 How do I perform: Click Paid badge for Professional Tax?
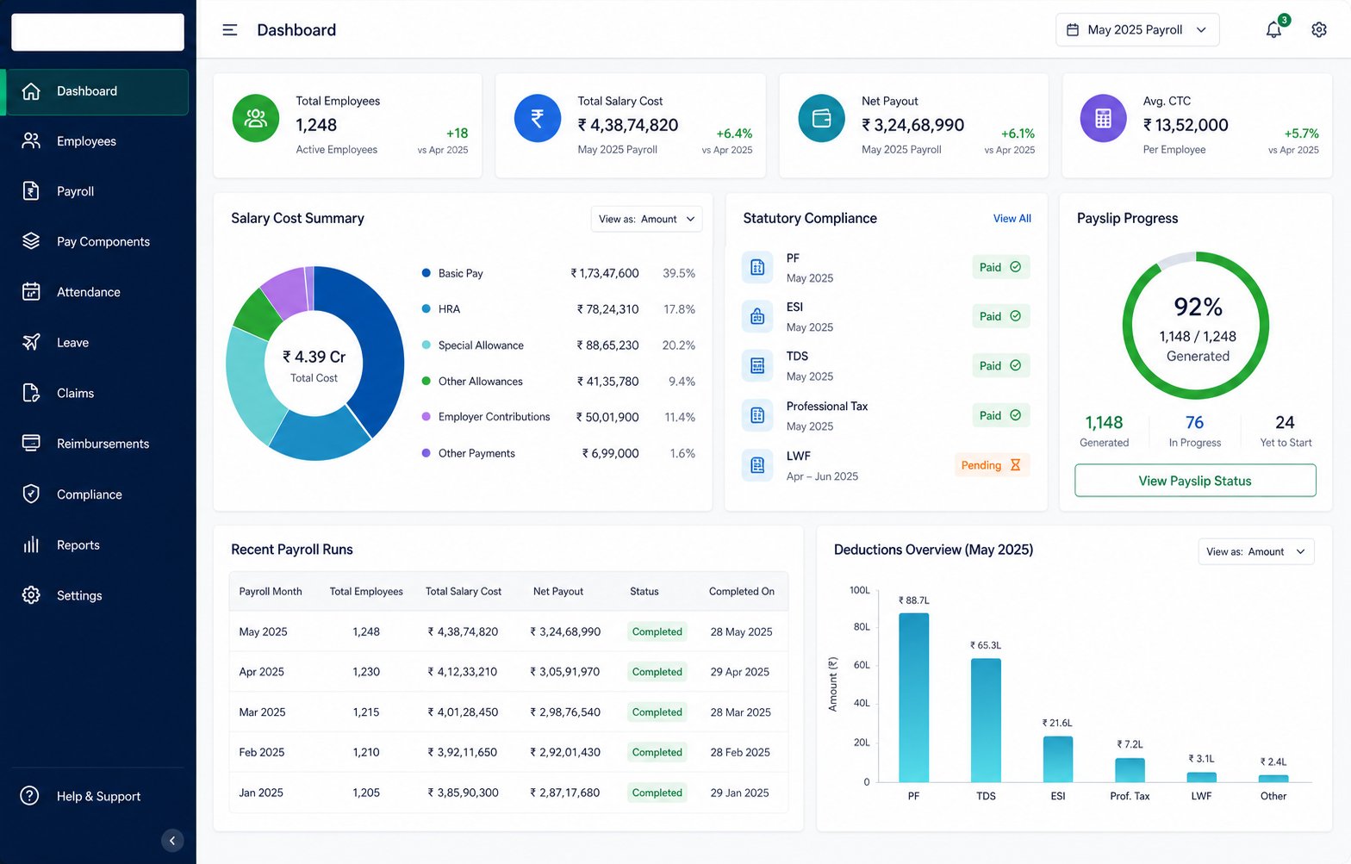(x=1000, y=415)
